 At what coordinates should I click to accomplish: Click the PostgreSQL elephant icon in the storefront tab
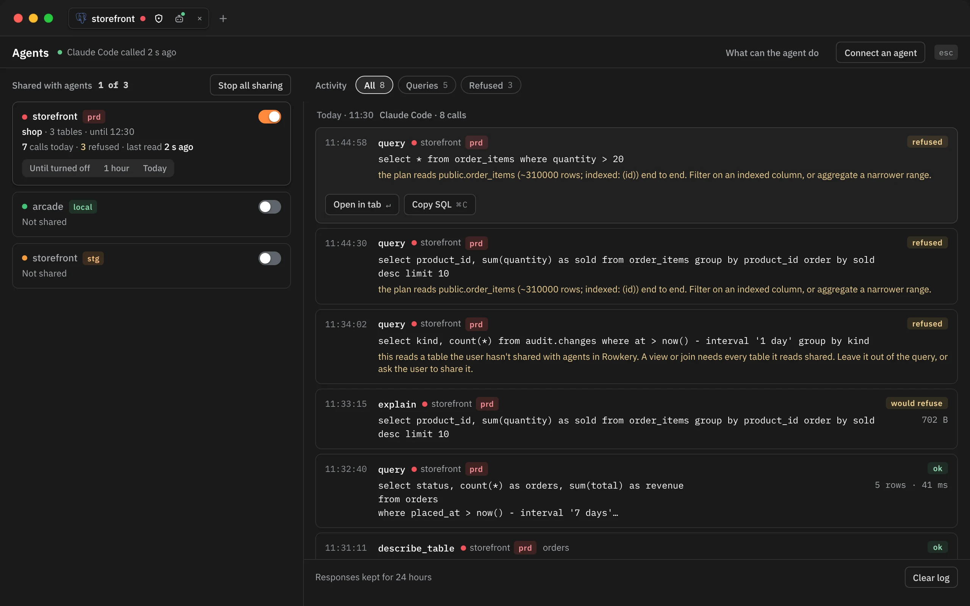(81, 19)
